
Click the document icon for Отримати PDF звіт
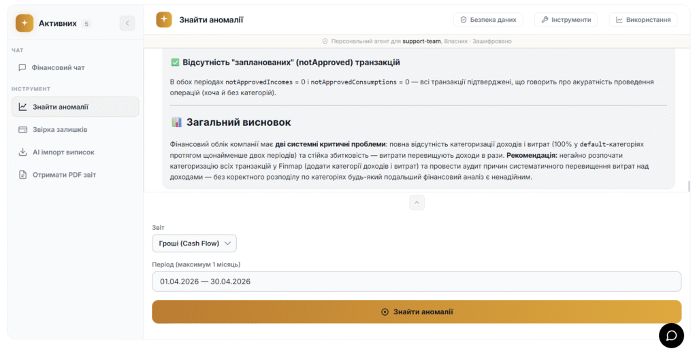pos(22,175)
